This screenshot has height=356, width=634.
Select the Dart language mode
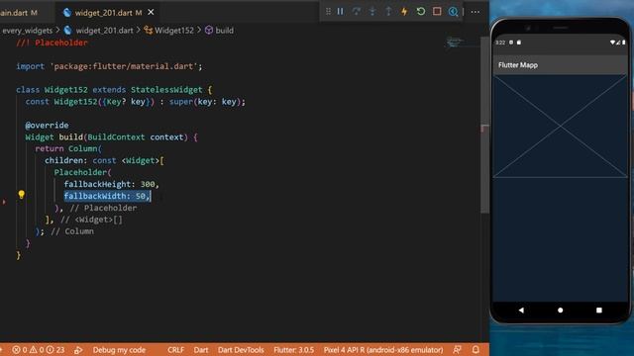coord(200,350)
